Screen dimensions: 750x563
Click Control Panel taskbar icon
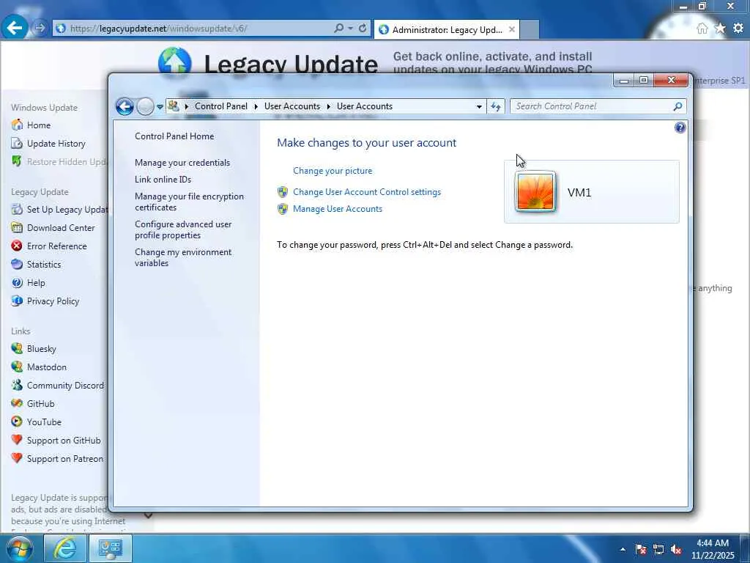110,548
